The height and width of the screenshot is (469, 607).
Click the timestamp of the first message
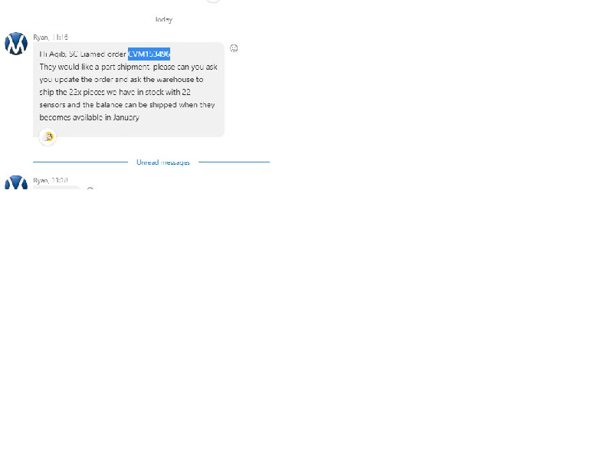60,37
